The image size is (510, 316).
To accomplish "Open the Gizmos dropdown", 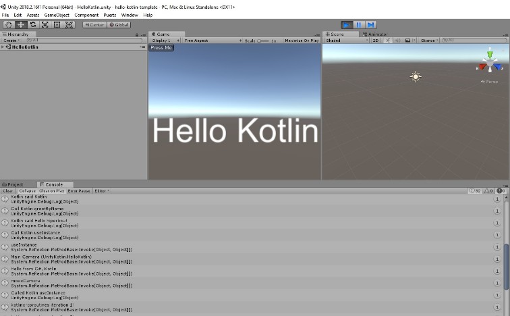I will (x=429, y=41).
